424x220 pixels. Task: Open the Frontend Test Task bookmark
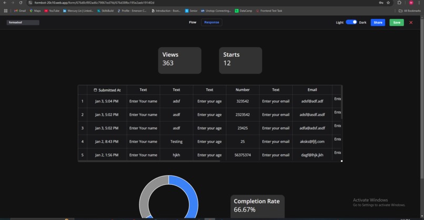click(x=269, y=11)
